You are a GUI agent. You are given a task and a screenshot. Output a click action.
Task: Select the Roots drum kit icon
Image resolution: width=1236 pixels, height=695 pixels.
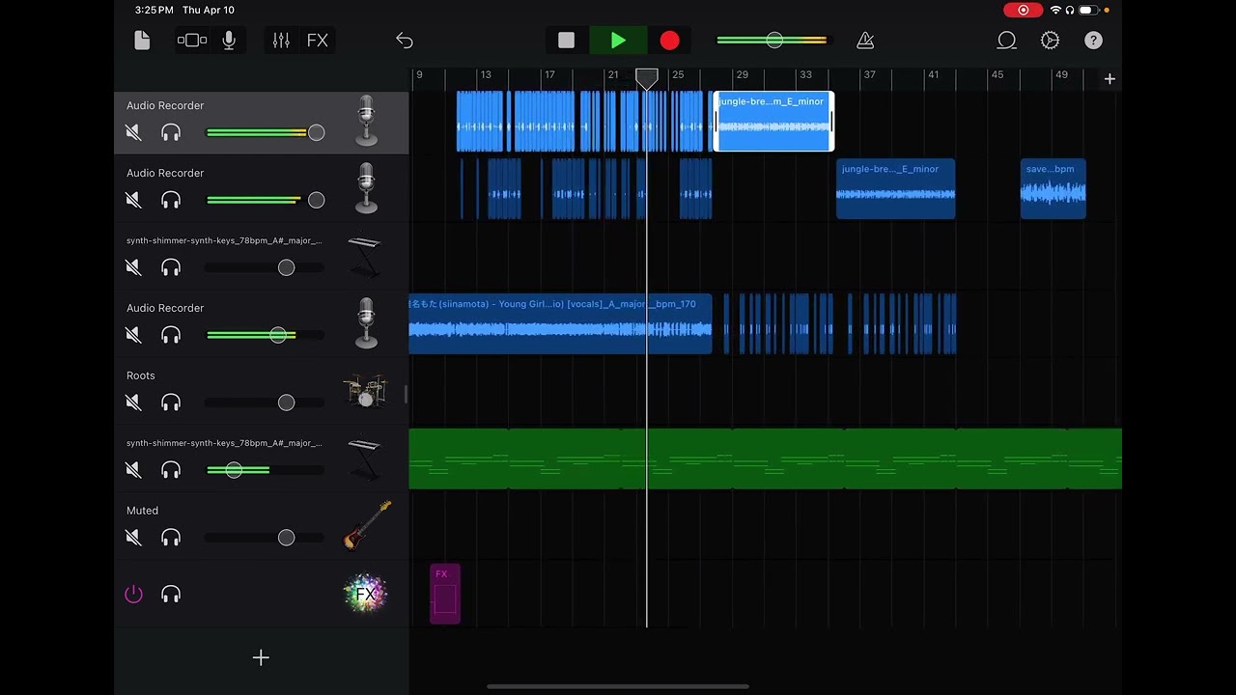coord(365,391)
